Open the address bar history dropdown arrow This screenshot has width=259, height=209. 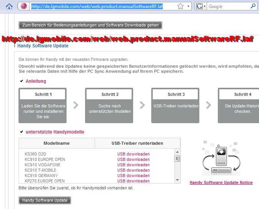[188, 7]
